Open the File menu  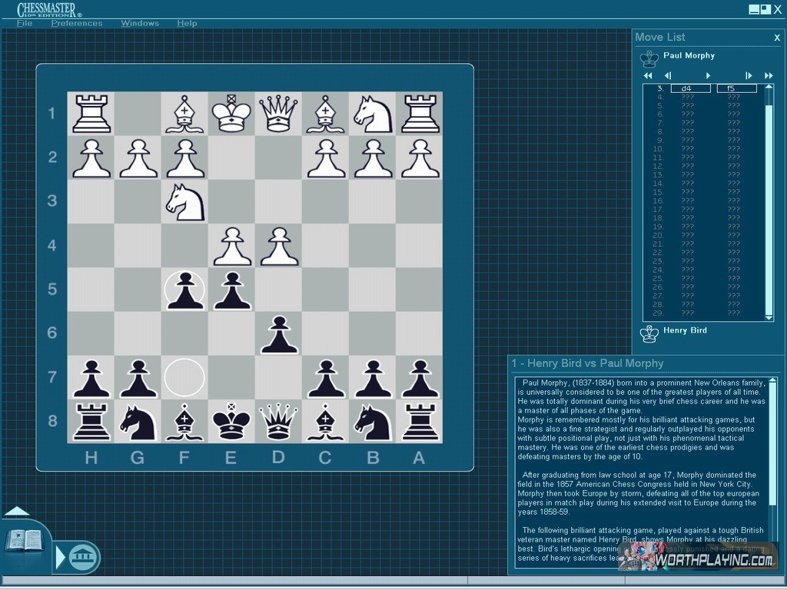pyautogui.click(x=25, y=23)
